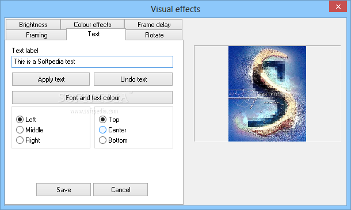Close the Visual effects window
Screen dimensions: 351x210
pyautogui.click(x=338, y=6)
